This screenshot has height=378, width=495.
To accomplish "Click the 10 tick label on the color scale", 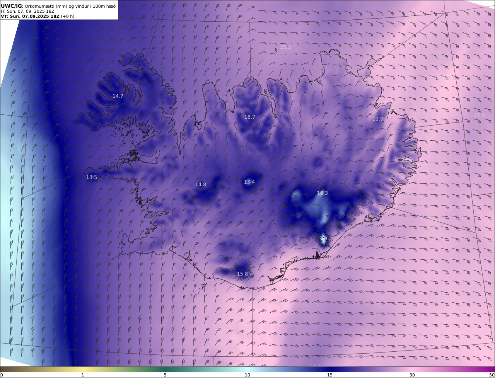I will click(x=247, y=375).
